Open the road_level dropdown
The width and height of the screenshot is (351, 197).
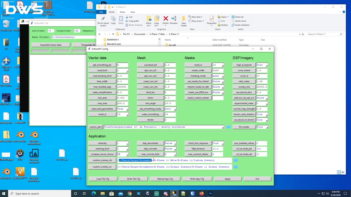pyautogui.click(x=127, y=71)
